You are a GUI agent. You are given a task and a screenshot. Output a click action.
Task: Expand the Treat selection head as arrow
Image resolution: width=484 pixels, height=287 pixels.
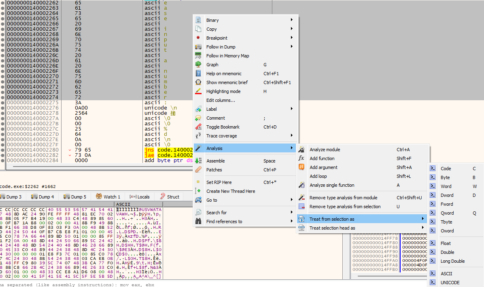pos(423,228)
